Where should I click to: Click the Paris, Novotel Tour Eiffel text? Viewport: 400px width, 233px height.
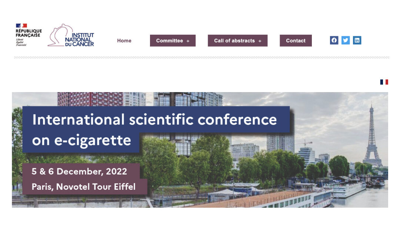(84, 186)
